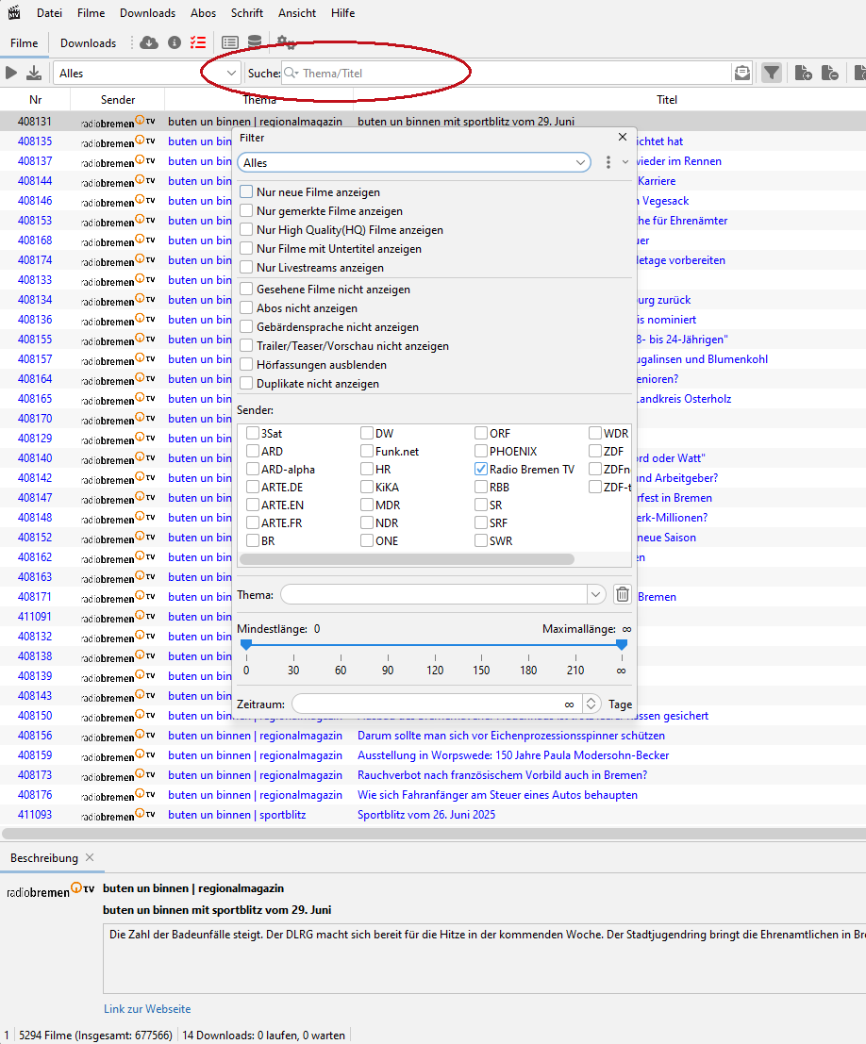This screenshot has width=866, height=1044.
Task: Click the small chevron beside the three-dot menu
Action: tap(625, 162)
